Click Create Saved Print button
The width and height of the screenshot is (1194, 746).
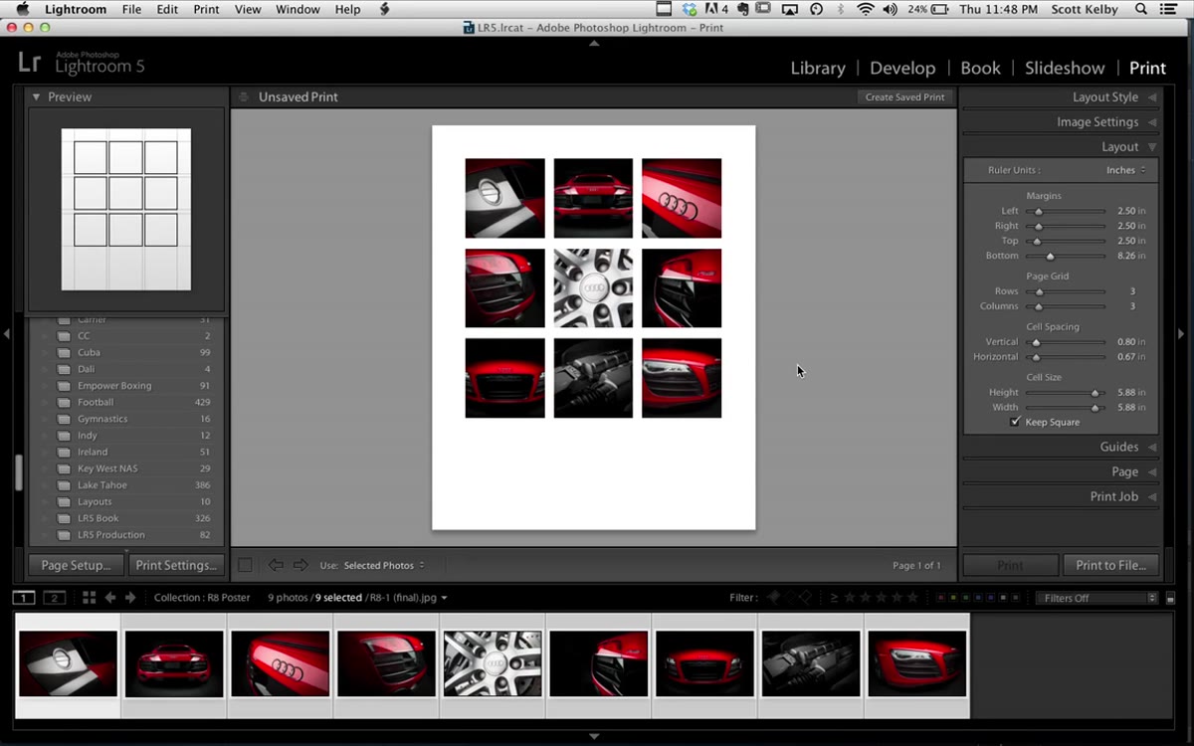click(x=904, y=97)
